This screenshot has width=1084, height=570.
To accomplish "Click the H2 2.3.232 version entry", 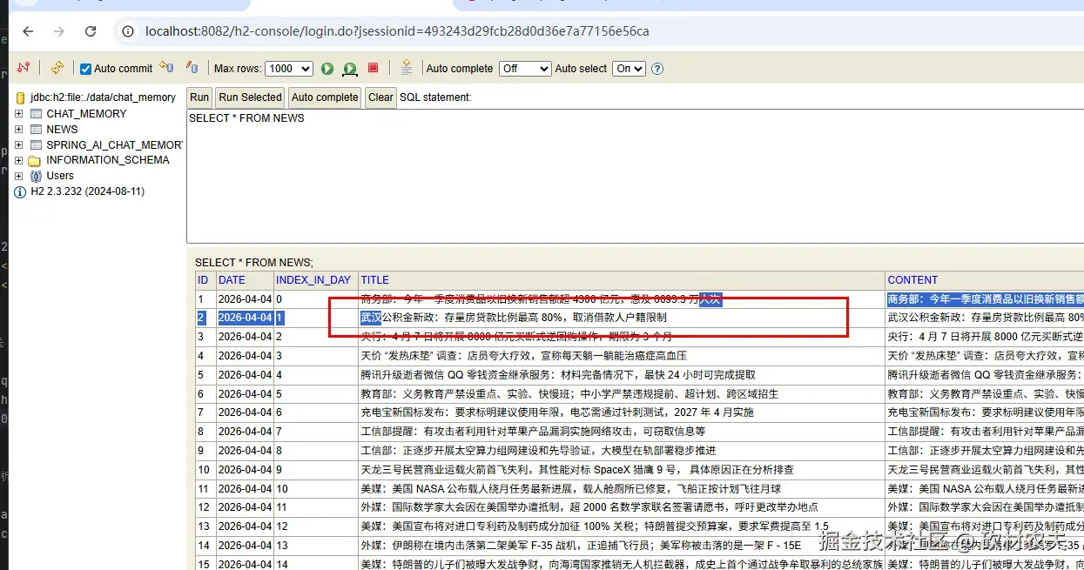I will [87, 191].
